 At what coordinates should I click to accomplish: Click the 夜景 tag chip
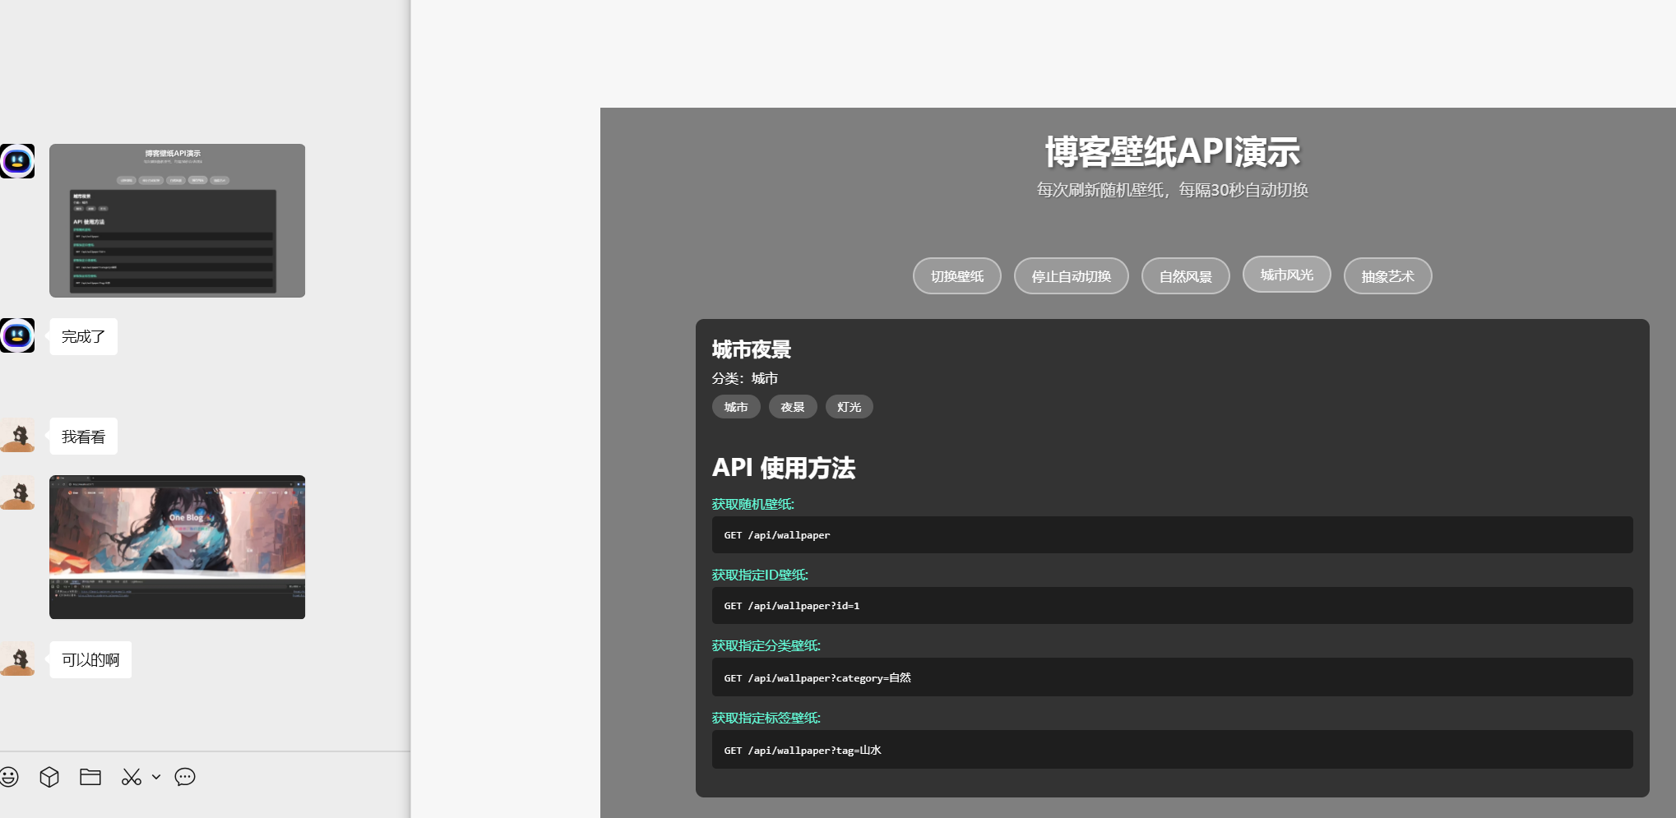[793, 407]
